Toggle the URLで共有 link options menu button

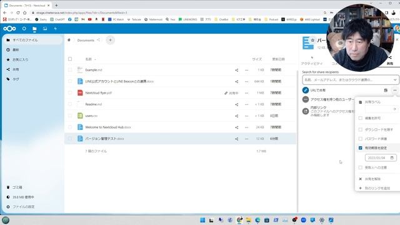(x=394, y=90)
